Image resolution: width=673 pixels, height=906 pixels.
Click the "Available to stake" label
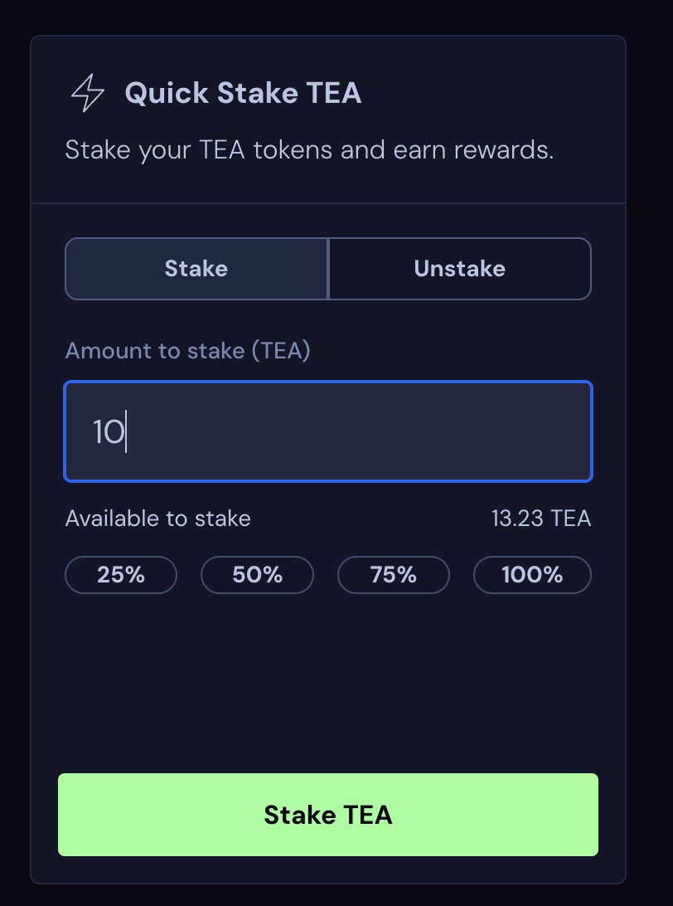click(157, 519)
